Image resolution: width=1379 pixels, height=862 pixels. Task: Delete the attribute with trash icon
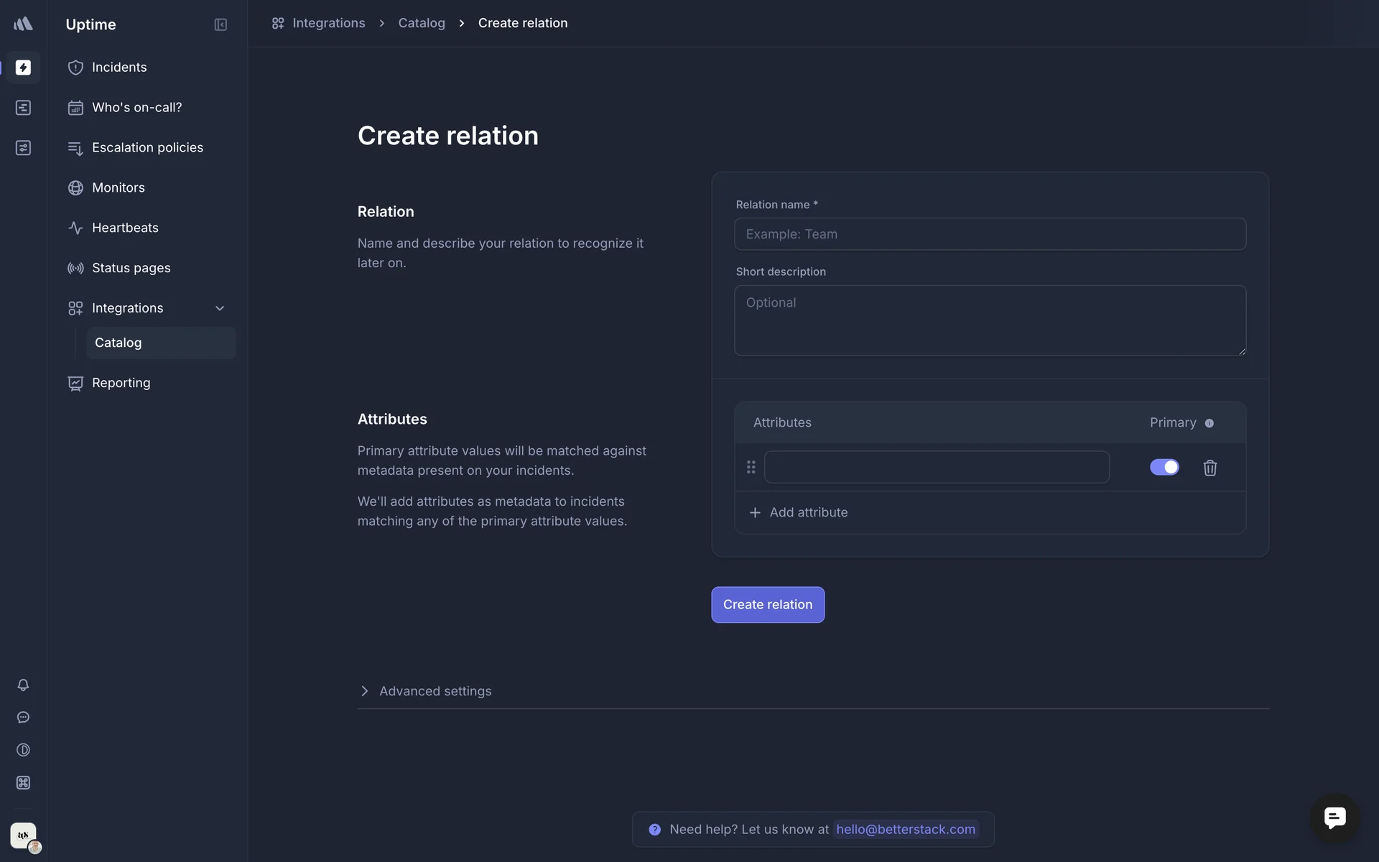point(1209,468)
